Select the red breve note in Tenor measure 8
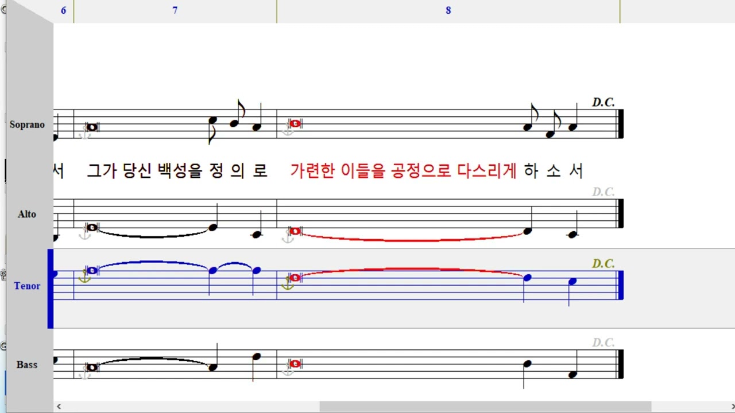The image size is (735, 413). 295,278
